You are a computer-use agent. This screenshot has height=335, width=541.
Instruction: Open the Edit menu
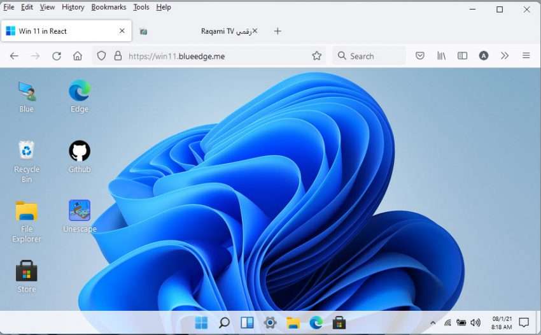[x=27, y=7]
